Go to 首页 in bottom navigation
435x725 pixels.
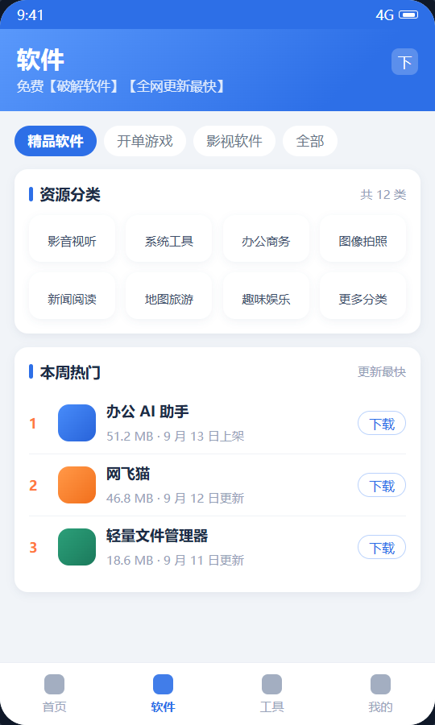pyautogui.click(x=55, y=694)
